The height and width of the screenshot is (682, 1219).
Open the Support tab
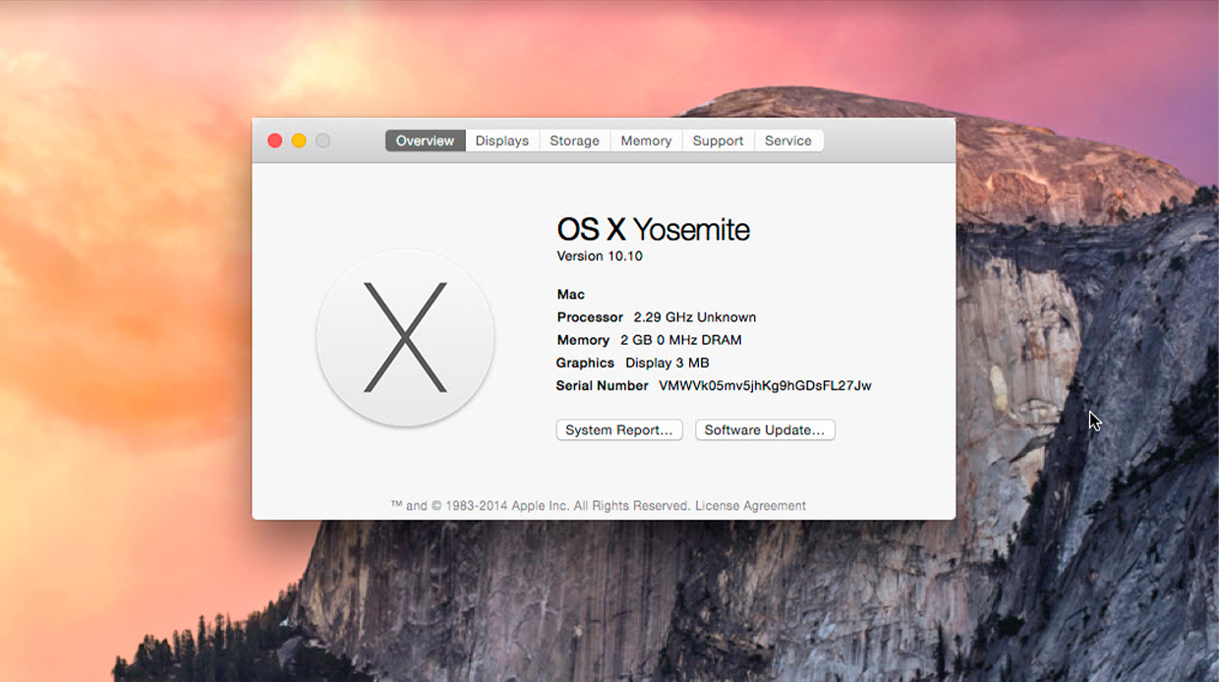tap(718, 141)
